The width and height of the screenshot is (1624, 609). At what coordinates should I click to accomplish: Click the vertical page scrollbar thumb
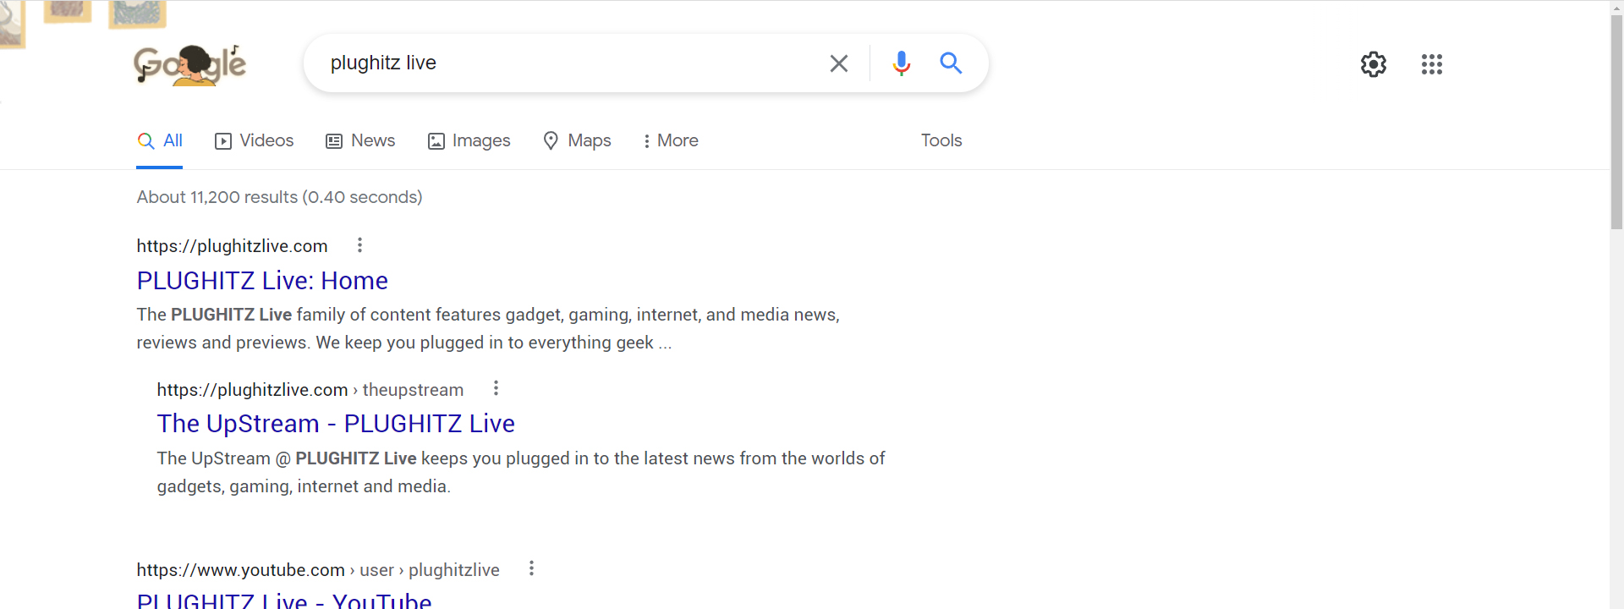pos(1616,118)
